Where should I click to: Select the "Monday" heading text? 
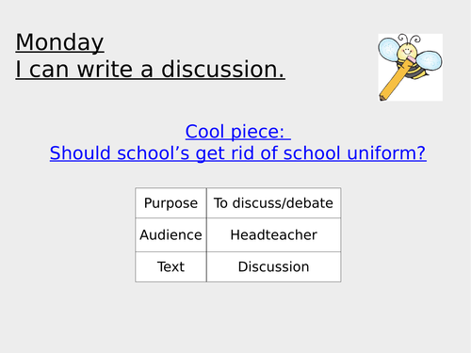(59, 42)
